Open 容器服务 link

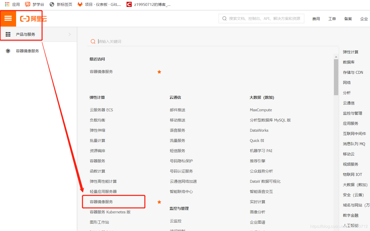coord(97,161)
